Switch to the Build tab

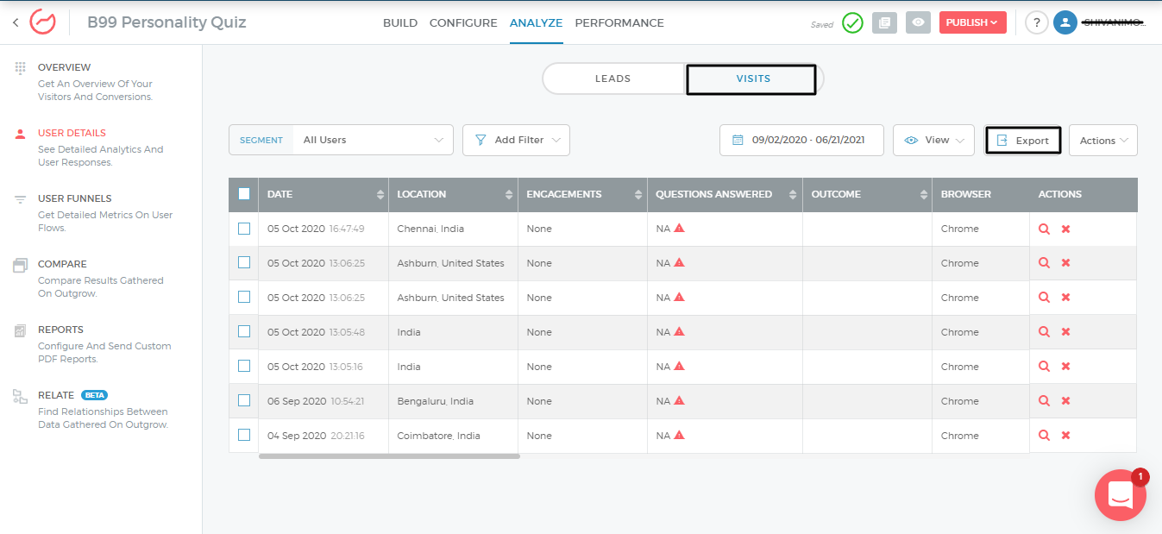tap(400, 23)
